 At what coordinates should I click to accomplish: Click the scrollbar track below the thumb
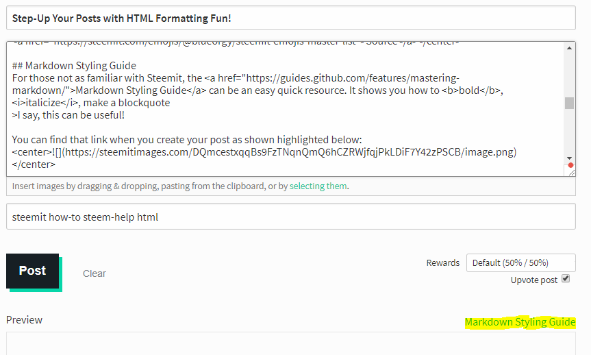569,132
